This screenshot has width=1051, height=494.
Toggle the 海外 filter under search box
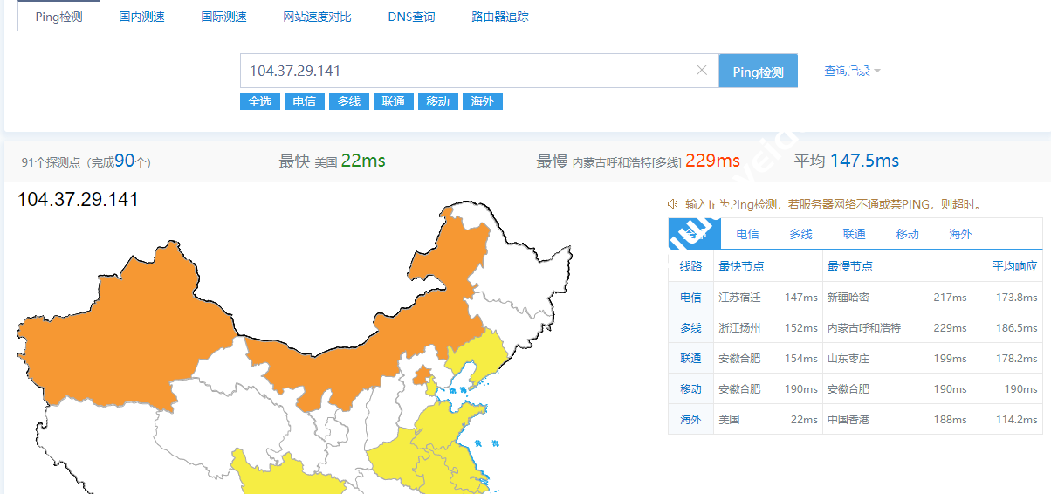[483, 101]
